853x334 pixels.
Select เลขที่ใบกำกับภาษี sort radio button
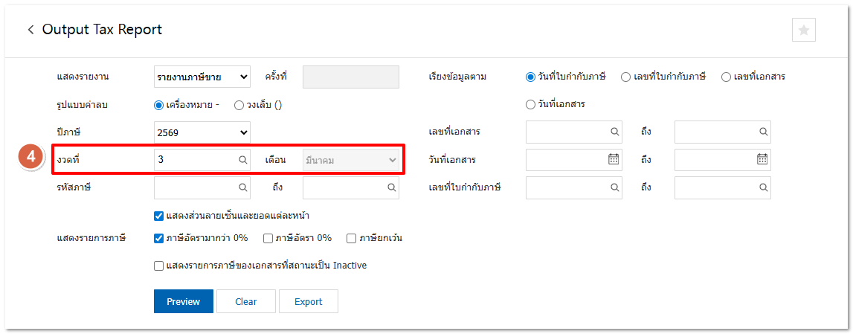[x=626, y=77]
